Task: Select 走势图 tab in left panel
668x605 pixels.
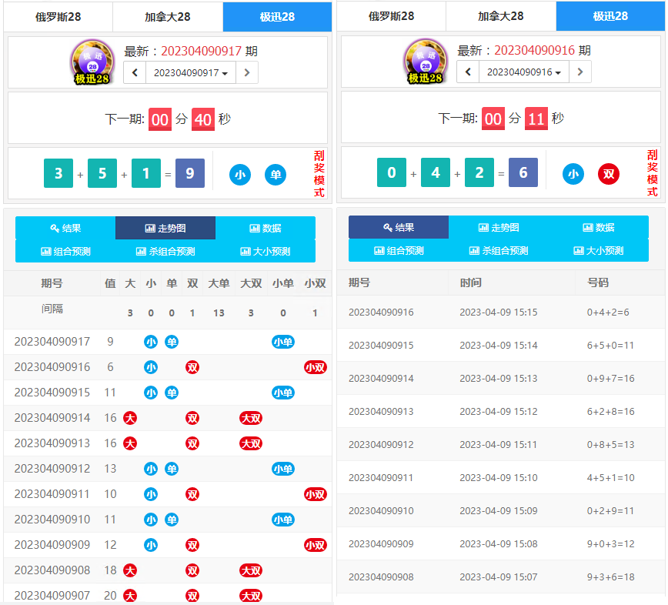Action: (165, 228)
